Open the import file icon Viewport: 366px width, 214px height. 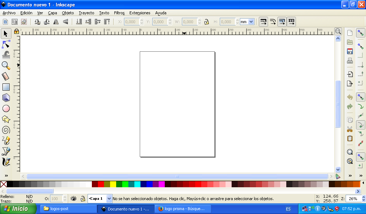(x=350, y=74)
